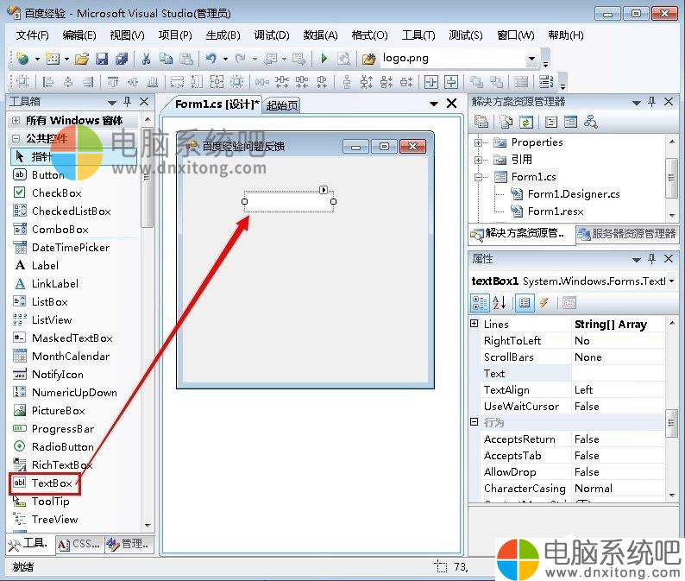Switch to the 服务器资源管理器 tab
This screenshot has width=685, height=581.
pyautogui.click(x=628, y=234)
